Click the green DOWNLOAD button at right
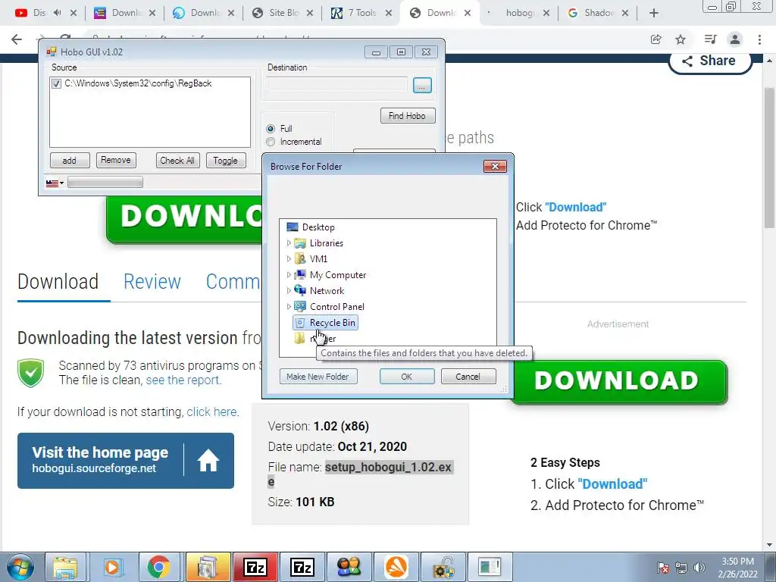This screenshot has width=776, height=582. click(618, 381)
